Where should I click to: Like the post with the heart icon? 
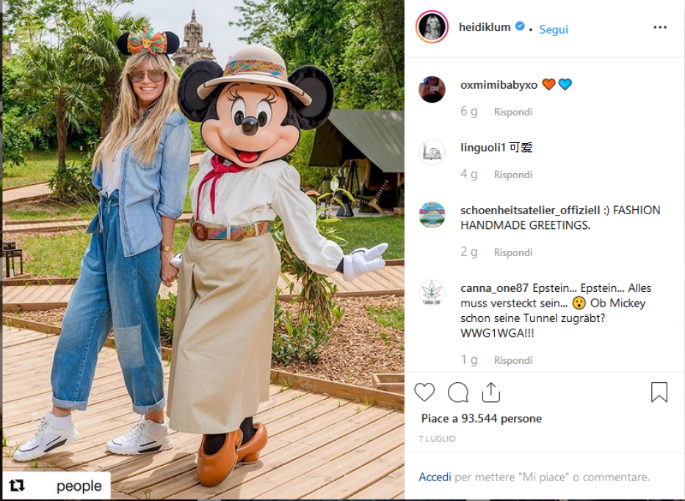pyautogui.click(x=424, y=392)
